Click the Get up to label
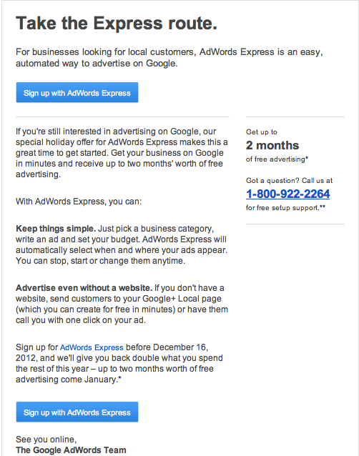 (262, 132)
